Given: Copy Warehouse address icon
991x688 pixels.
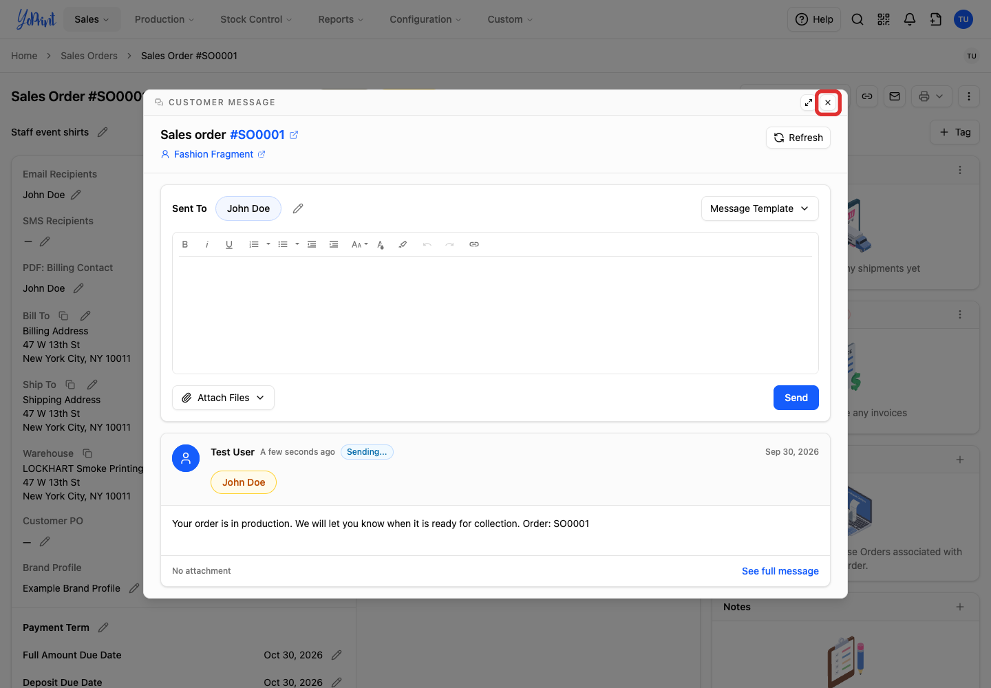Looking at the screenshot, I should click(x=87, y=453).
